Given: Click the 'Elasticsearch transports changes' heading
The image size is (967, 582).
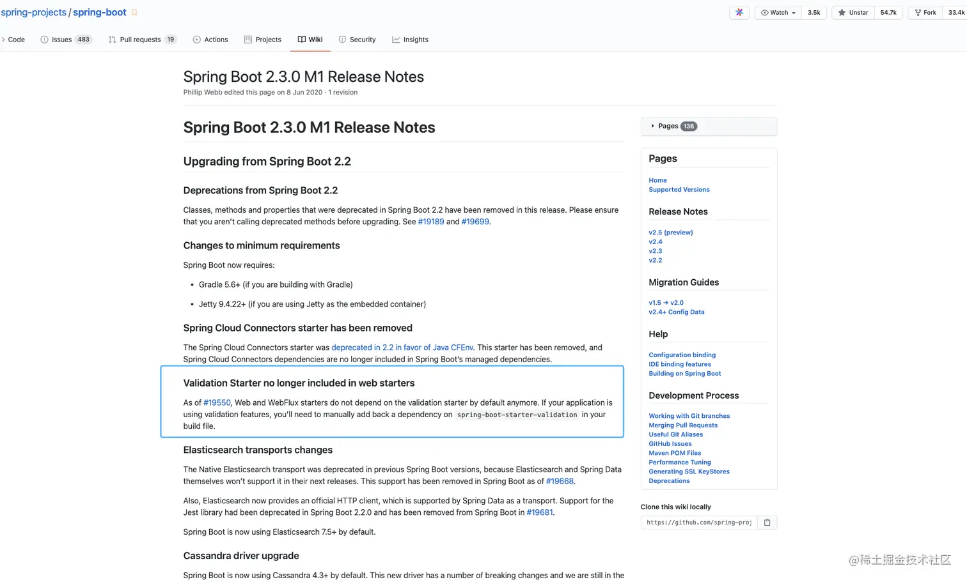Looking at the screenshot, I should pos(258,450).
